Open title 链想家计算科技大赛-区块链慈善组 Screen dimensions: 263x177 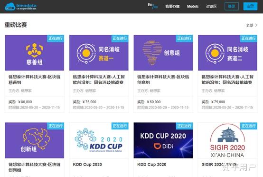[x=34, y=79]
